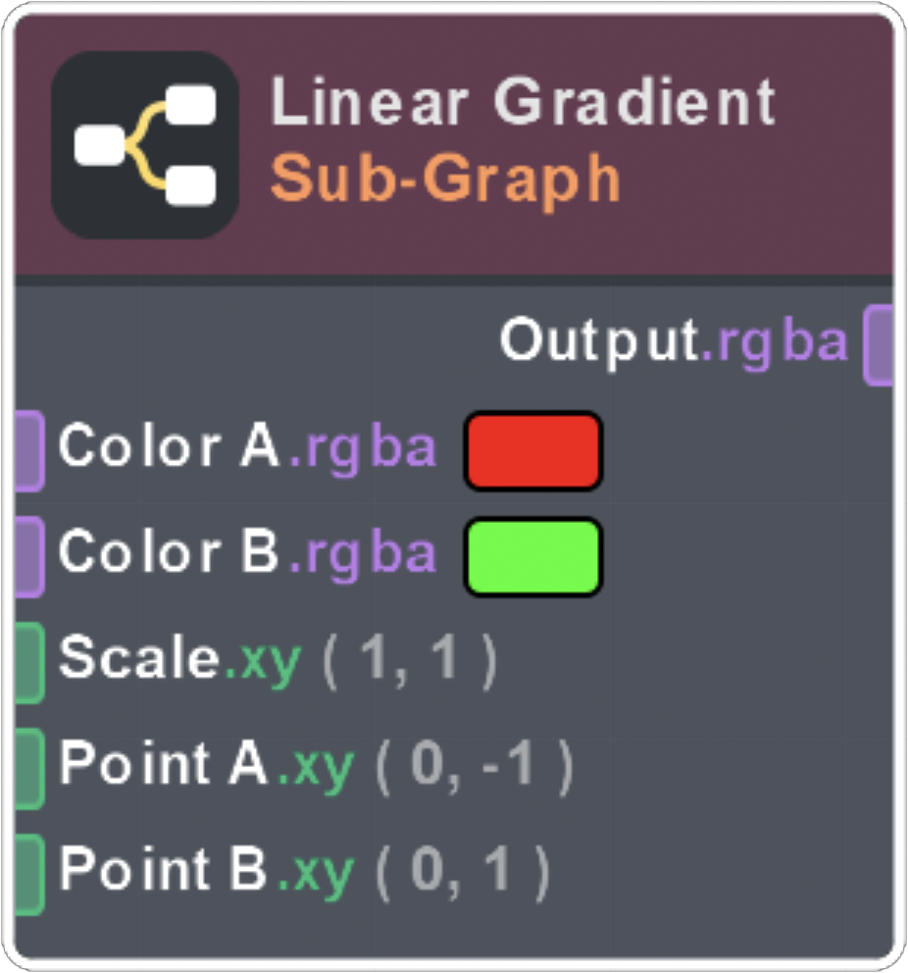Click the Point A input port
The height and width of the screenshot is (973, 908).
click(x=29, y=768)
